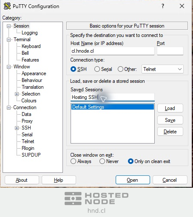Open the Keyboard settings category

[x=31, y=46]
